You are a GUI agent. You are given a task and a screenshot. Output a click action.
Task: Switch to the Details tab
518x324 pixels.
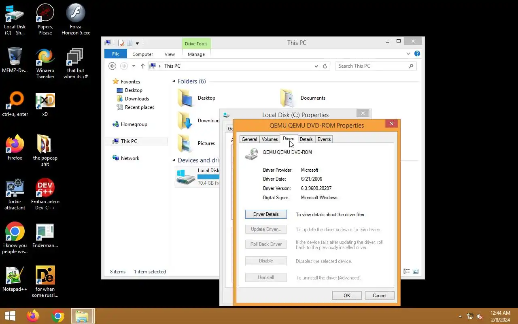[x=306, y=139]
